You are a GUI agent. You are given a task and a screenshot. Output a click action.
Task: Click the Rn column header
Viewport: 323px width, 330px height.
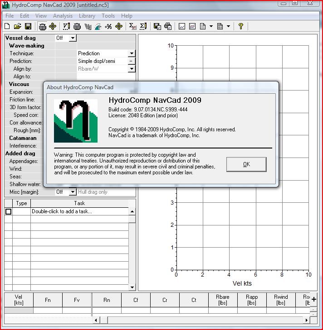[107, 300]
